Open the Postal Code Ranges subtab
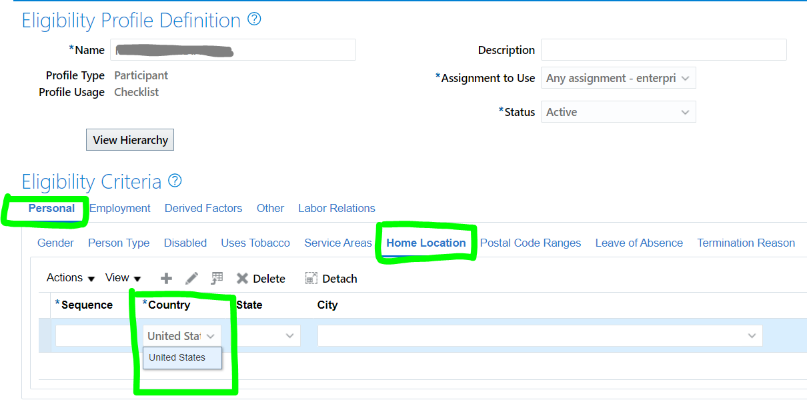This screenshot has height=412, width=807. click(530, 243)
